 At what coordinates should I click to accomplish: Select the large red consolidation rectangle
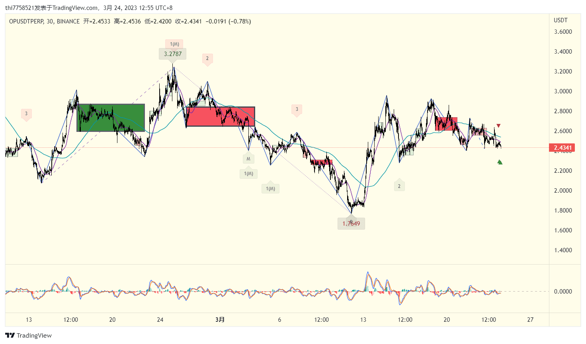(220, 116)
